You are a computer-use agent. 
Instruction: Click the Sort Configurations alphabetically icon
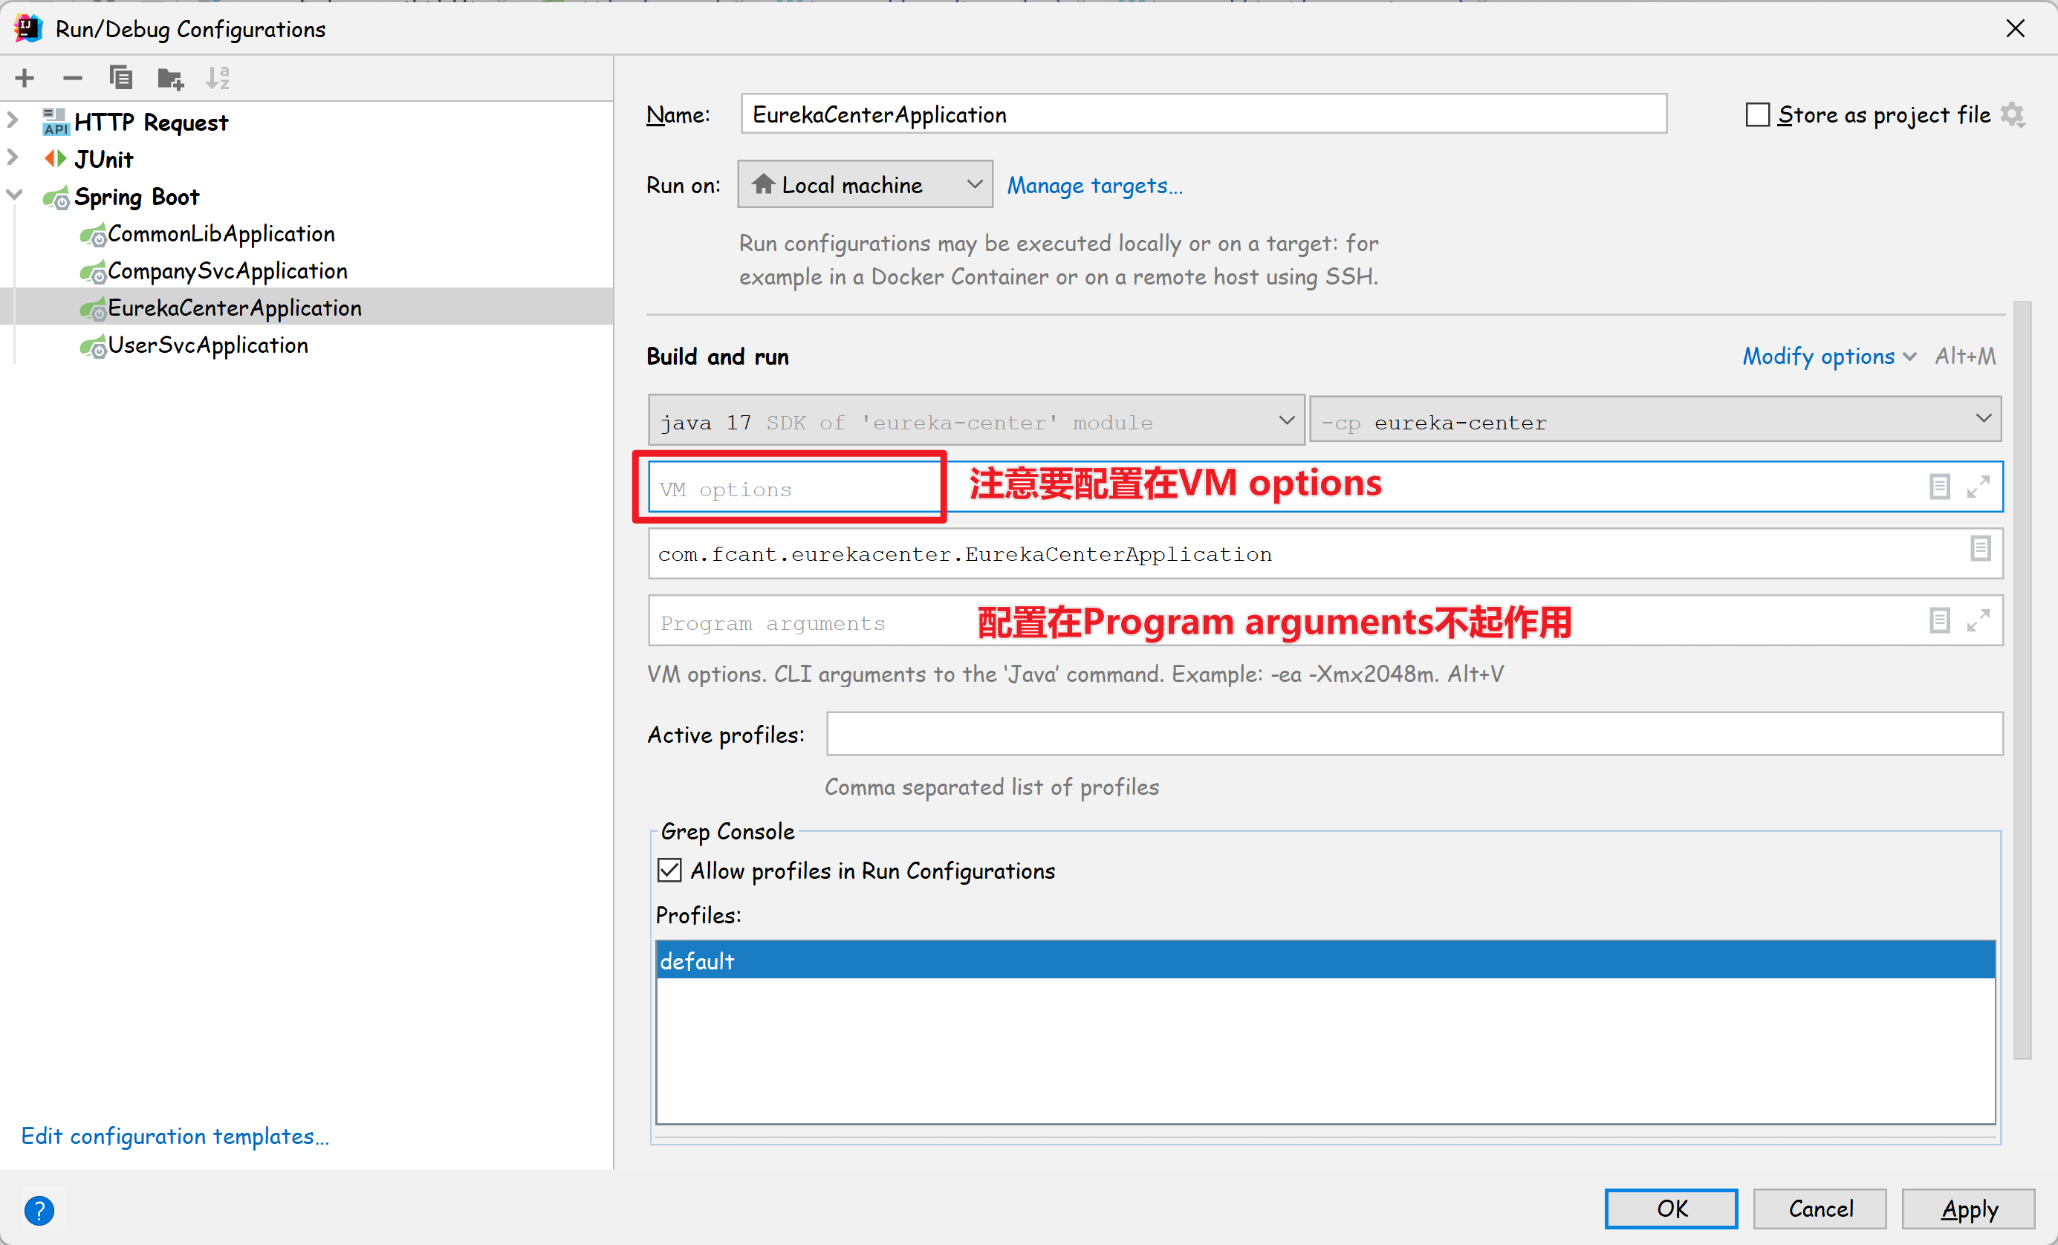click(218, 79)
